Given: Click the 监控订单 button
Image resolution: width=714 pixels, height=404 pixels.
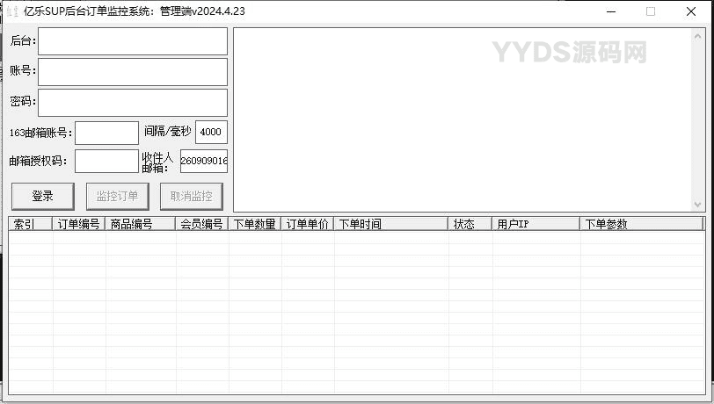Looking at the screenshot, I should (118, 197).
